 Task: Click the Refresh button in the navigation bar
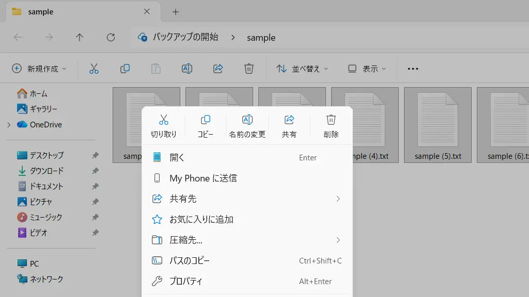(111, 37)
